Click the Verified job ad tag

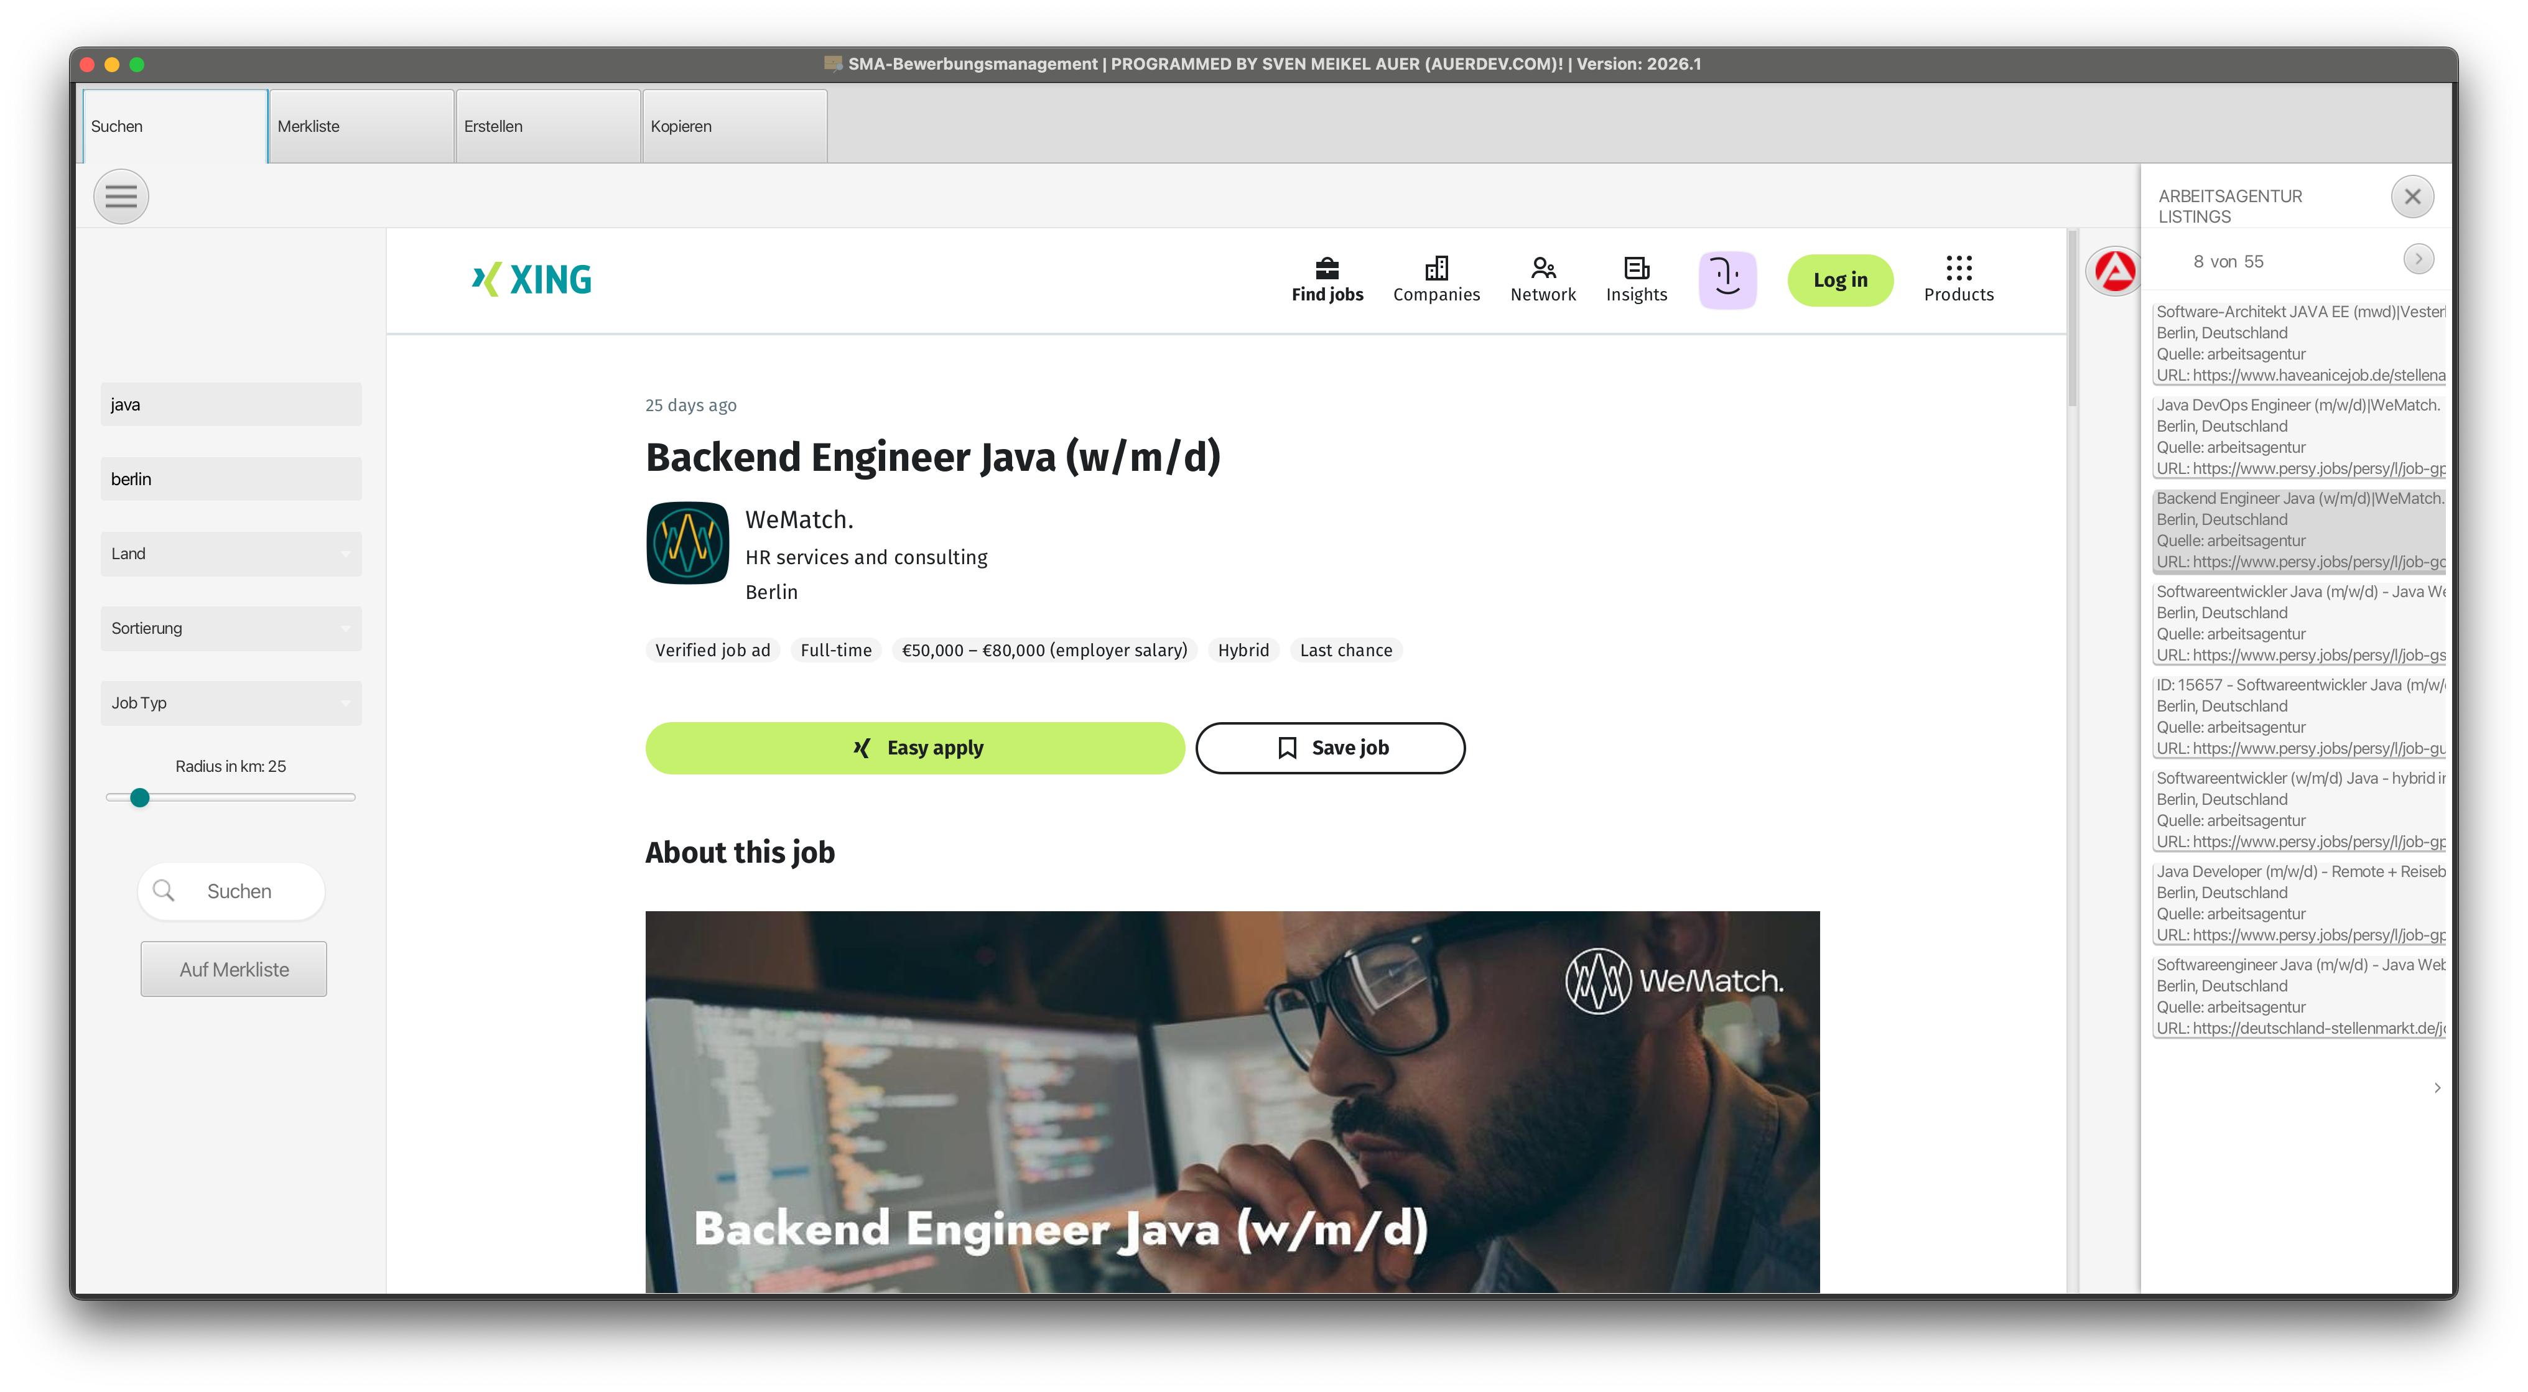coord(712,649)
